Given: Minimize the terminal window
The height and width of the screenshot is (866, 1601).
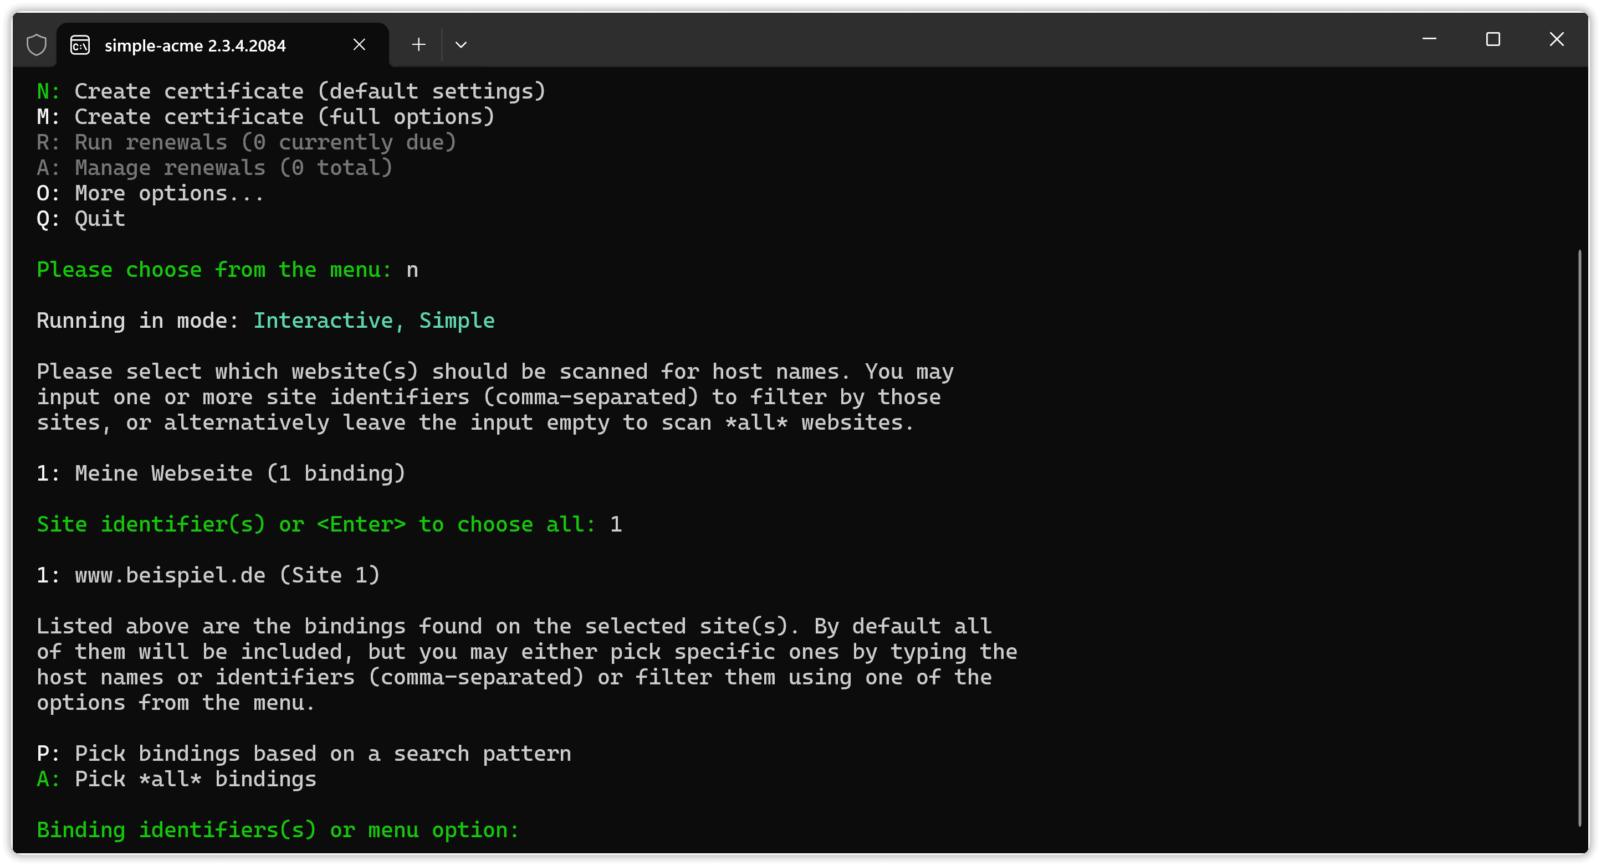Looking at the screenshot, I should 1429,39.
